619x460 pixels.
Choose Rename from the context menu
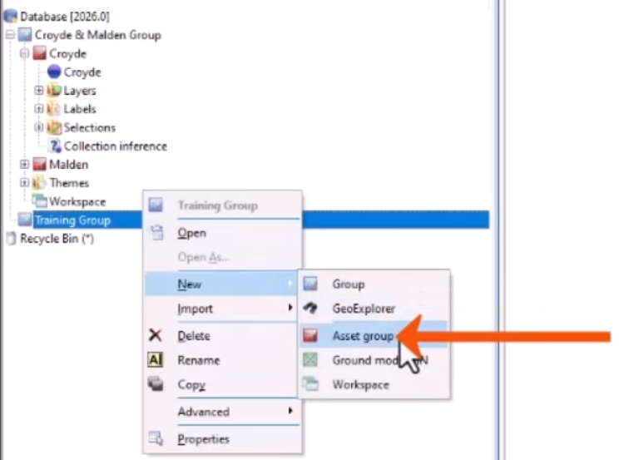point(221,360)
